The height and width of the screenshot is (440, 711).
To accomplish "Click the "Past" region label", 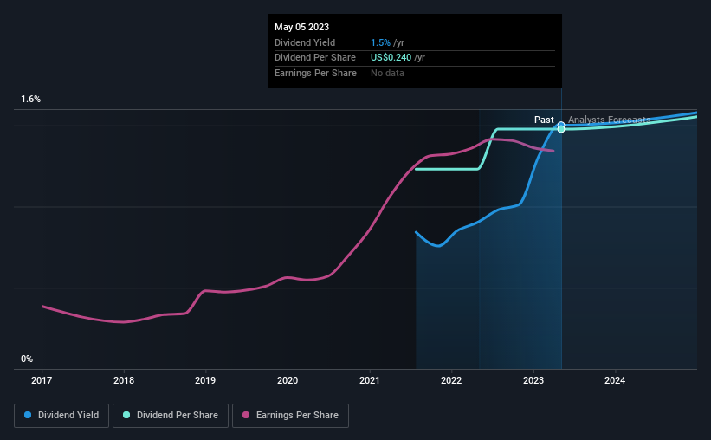I will click(544, 120).
